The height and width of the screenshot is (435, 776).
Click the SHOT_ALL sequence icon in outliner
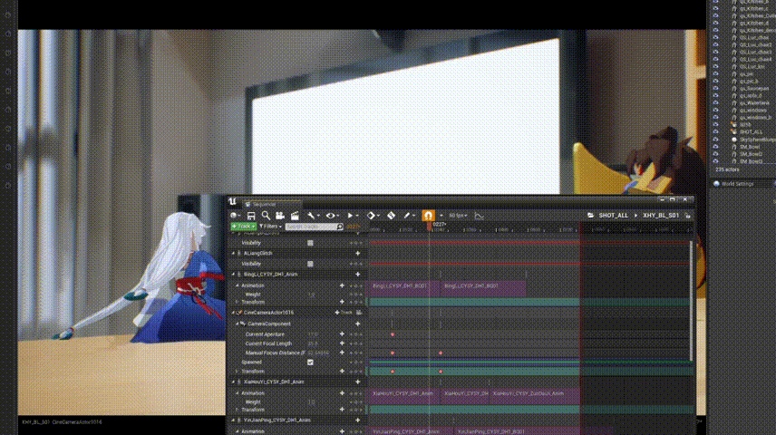point(734,132)
